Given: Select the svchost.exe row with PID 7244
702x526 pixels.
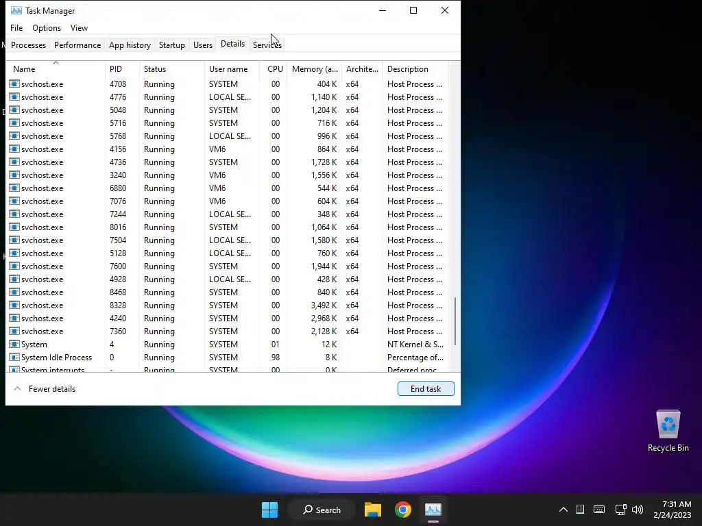Looking at the screenshot, I should point(228,214).
